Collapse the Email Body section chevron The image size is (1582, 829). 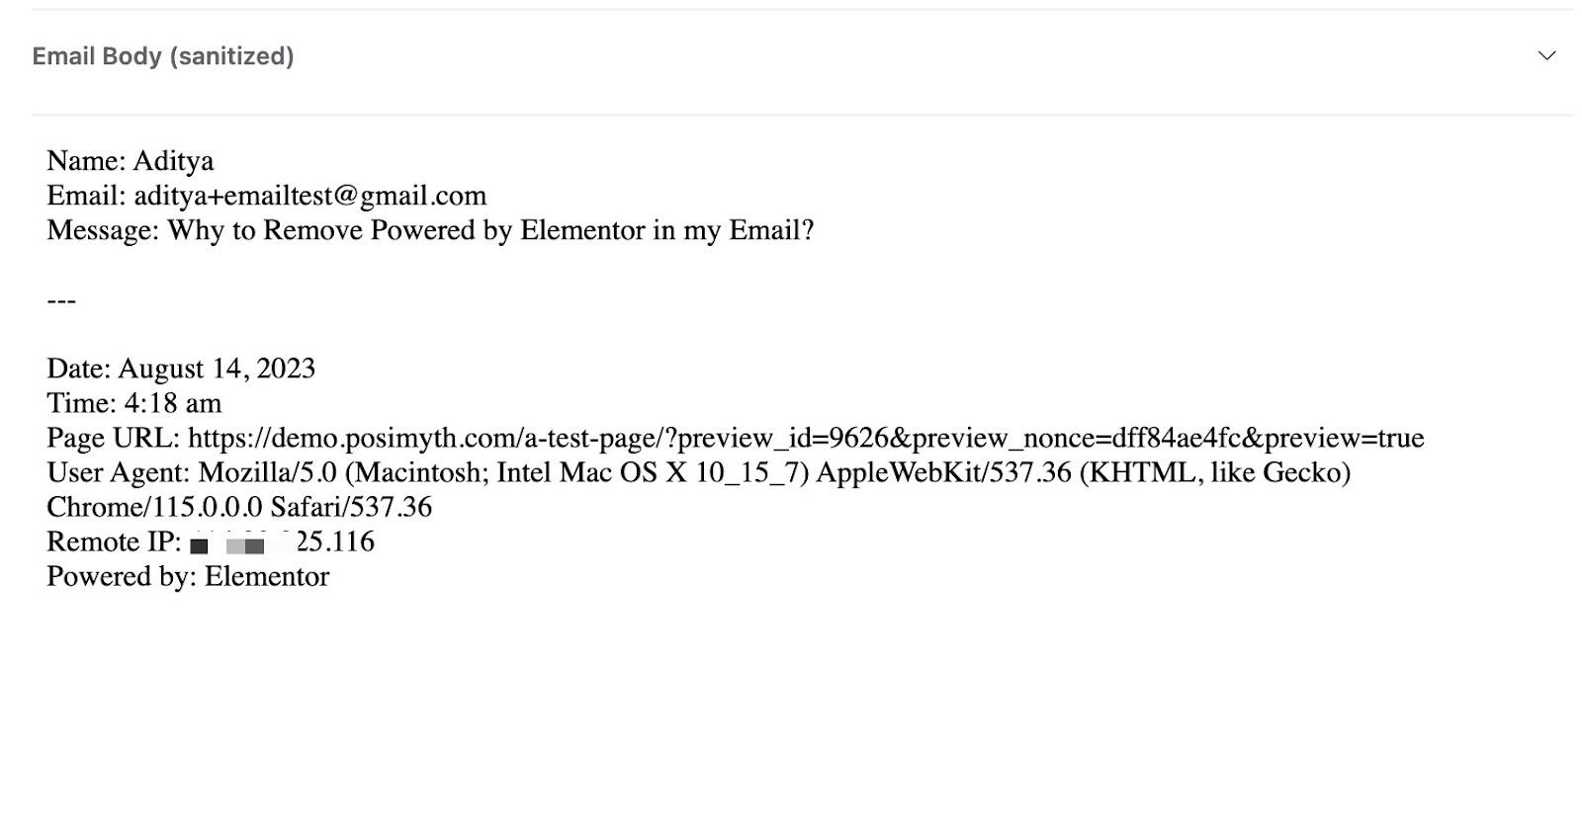coord(1546,55)
